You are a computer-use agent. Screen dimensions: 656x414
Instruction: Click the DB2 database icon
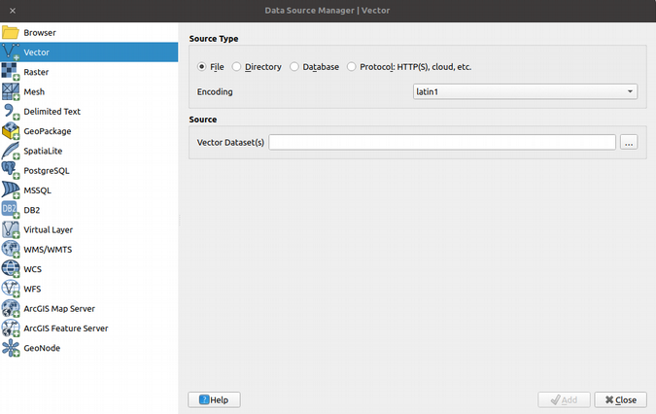coord(11,210)
